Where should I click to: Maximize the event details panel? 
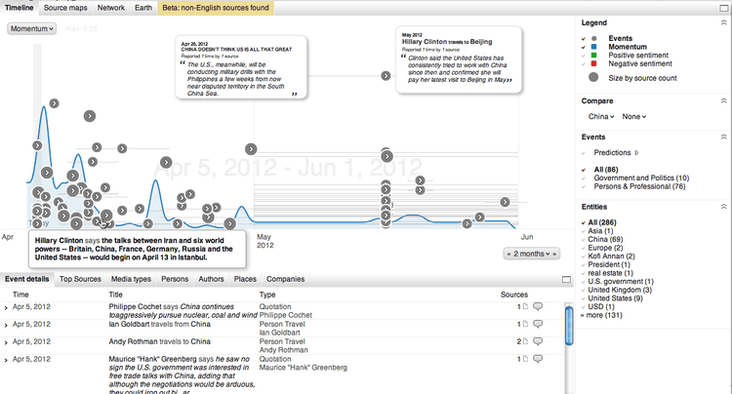(567, 279)
